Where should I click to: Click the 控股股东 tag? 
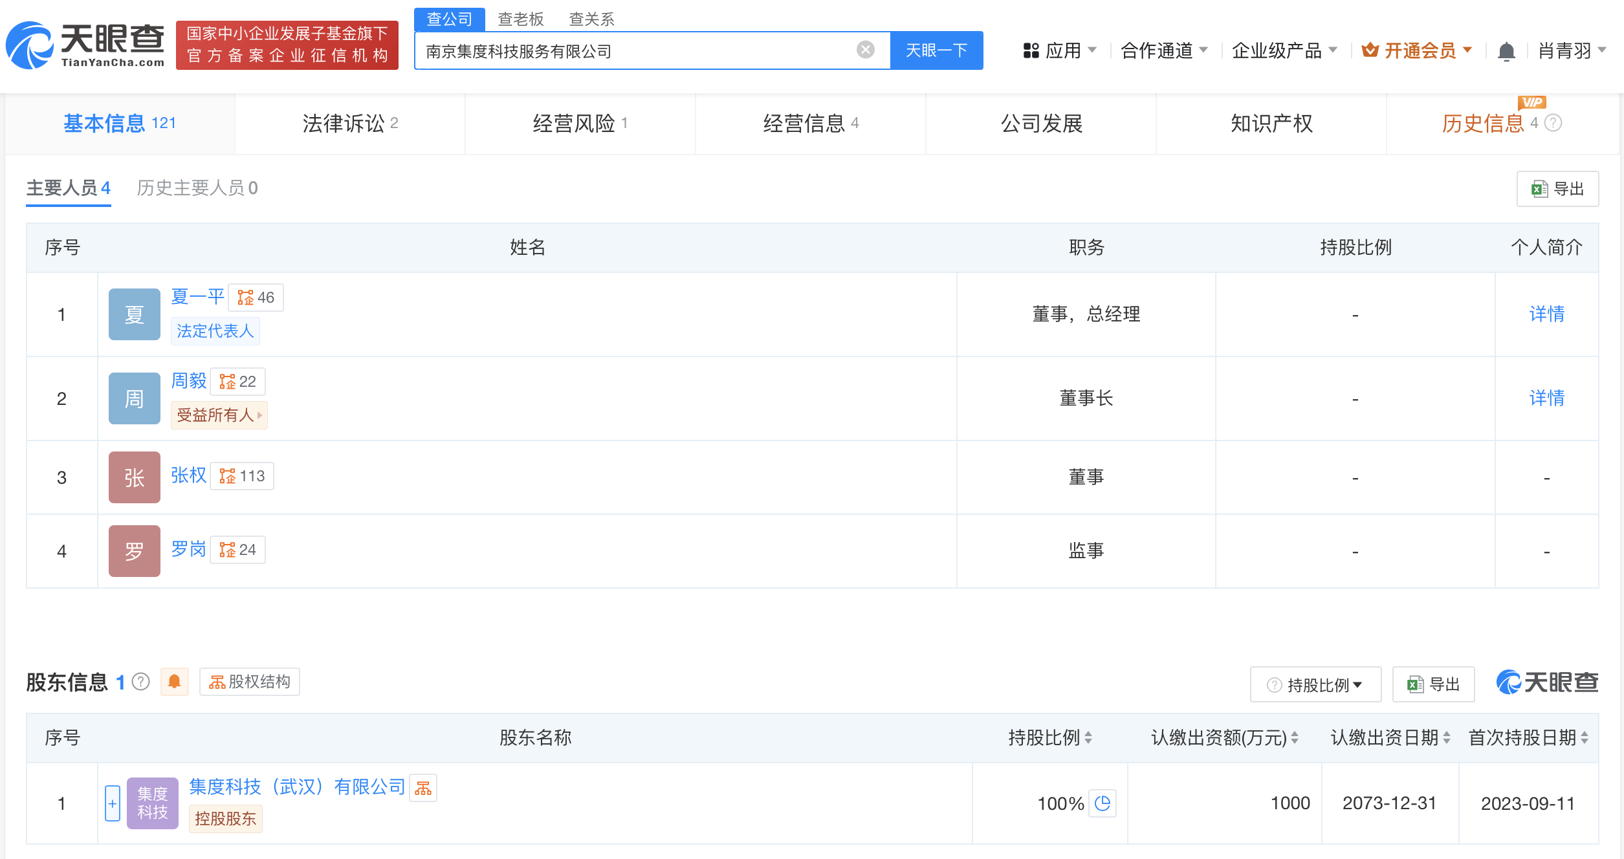point(225,819)
